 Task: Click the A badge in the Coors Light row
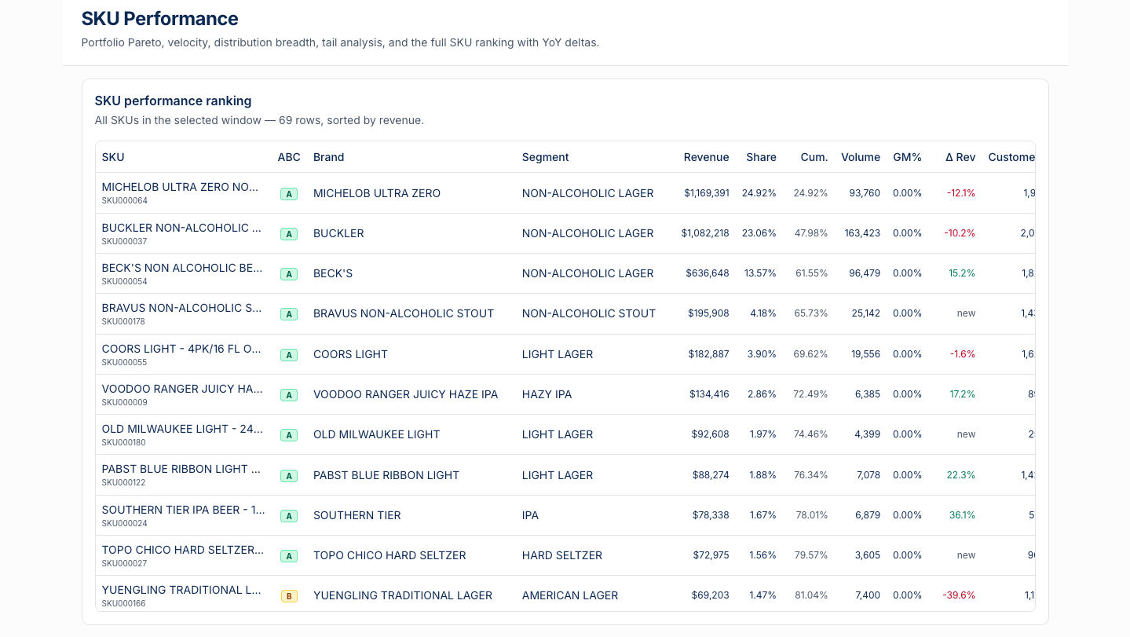(289, 354)
